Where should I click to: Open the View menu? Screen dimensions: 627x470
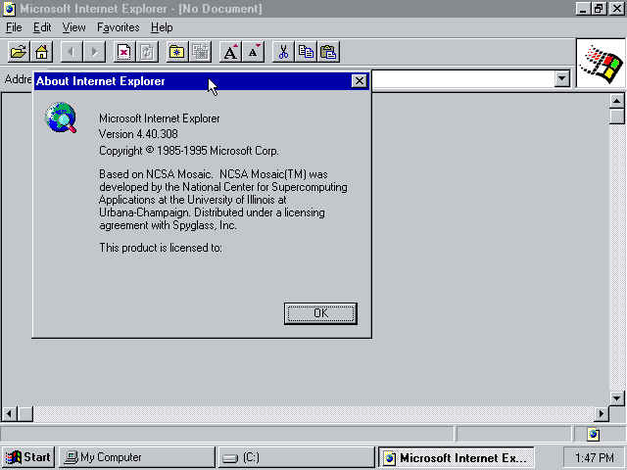pos(74,27)
